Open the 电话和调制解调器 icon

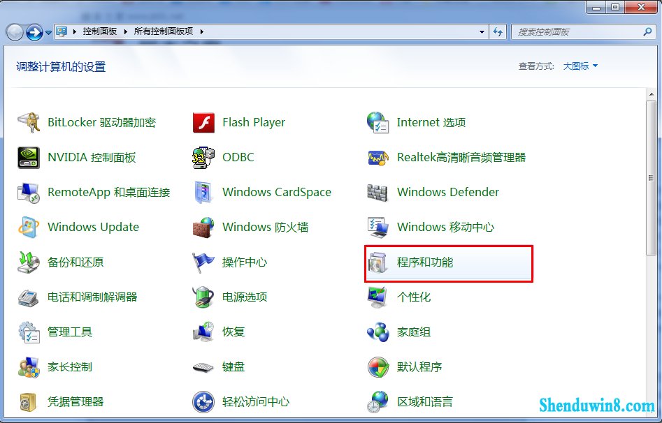click(x=29, y=297)
